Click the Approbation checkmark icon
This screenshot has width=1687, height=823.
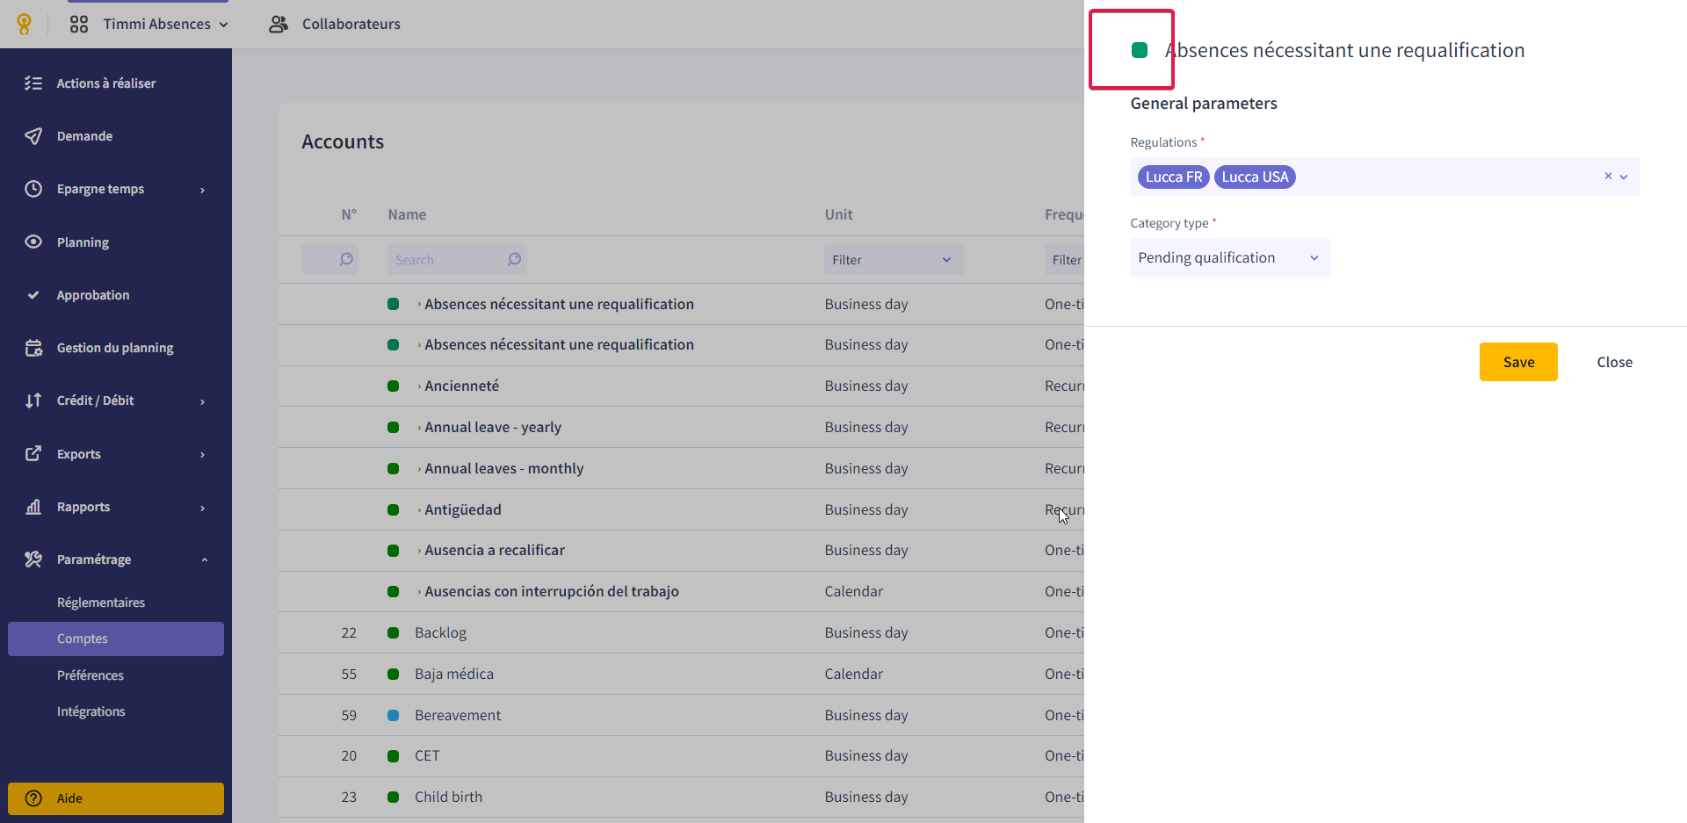[x=33, y=295]
